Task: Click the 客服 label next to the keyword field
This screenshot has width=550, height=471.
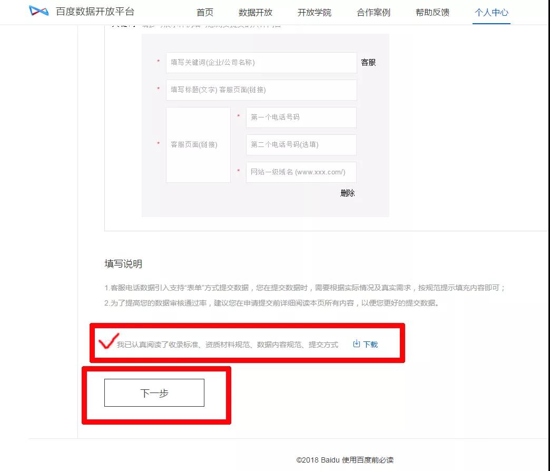Action: pyautogui.click(x=368, y=63)
